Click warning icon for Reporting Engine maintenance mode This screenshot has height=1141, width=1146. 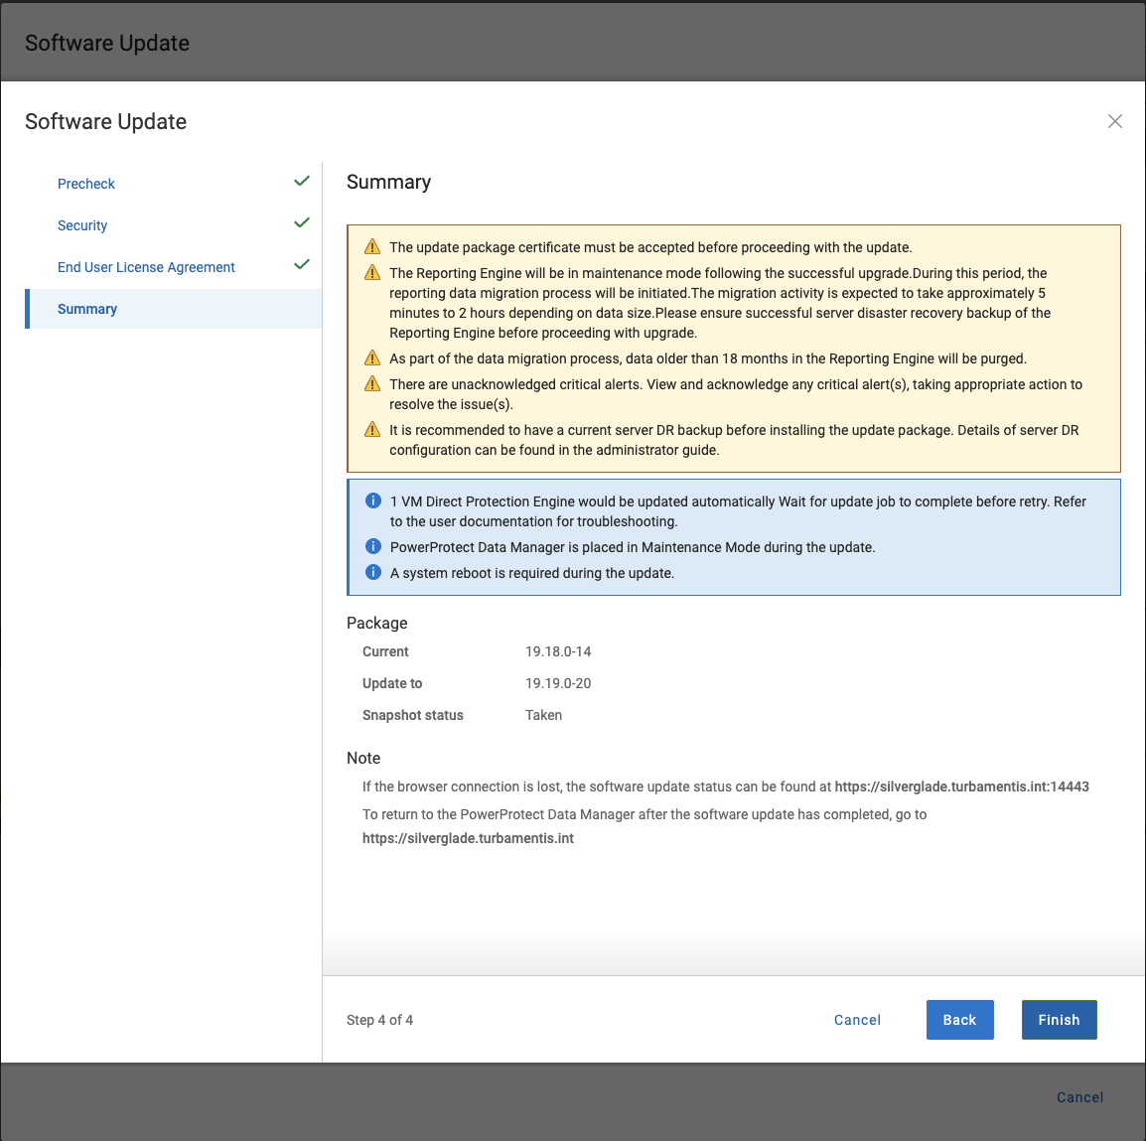(x=372, y=272)
